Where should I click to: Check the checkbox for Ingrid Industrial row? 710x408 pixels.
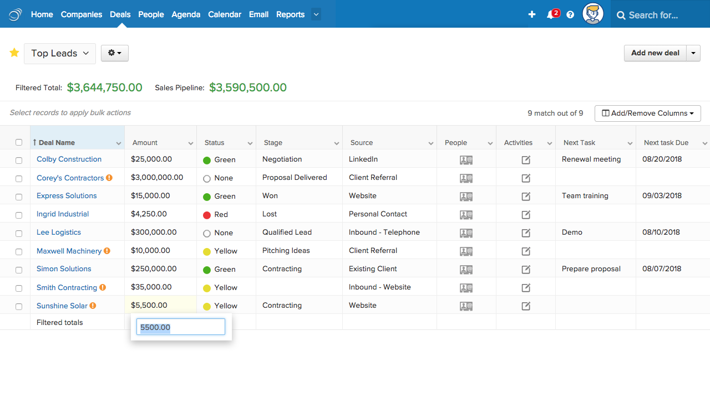tap(18, 214)
